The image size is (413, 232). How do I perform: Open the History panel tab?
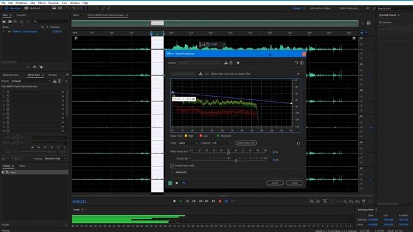(6, 166)
